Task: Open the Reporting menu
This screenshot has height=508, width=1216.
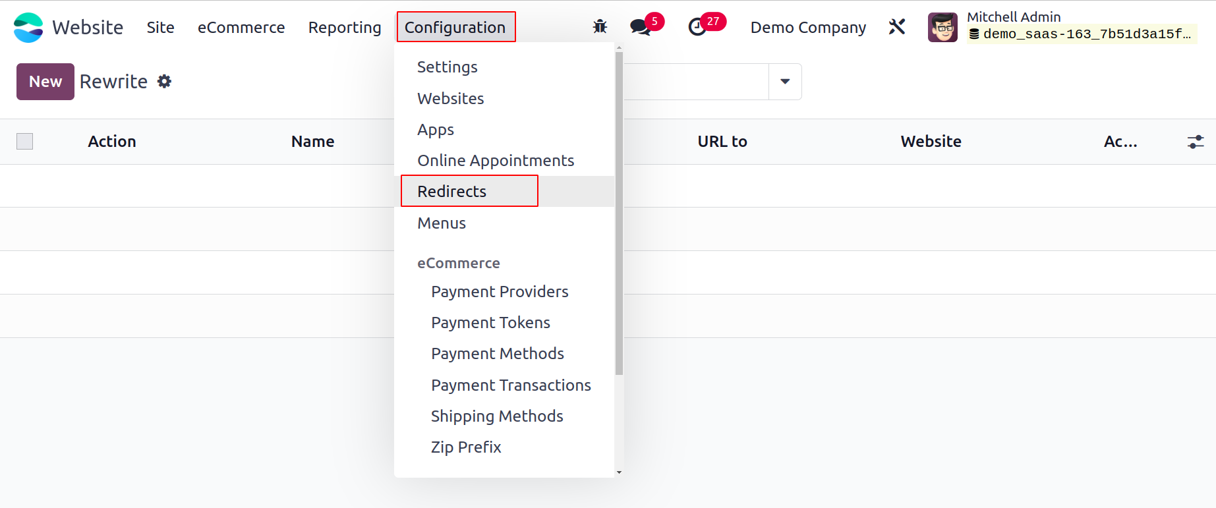Action: coord(345,27)
